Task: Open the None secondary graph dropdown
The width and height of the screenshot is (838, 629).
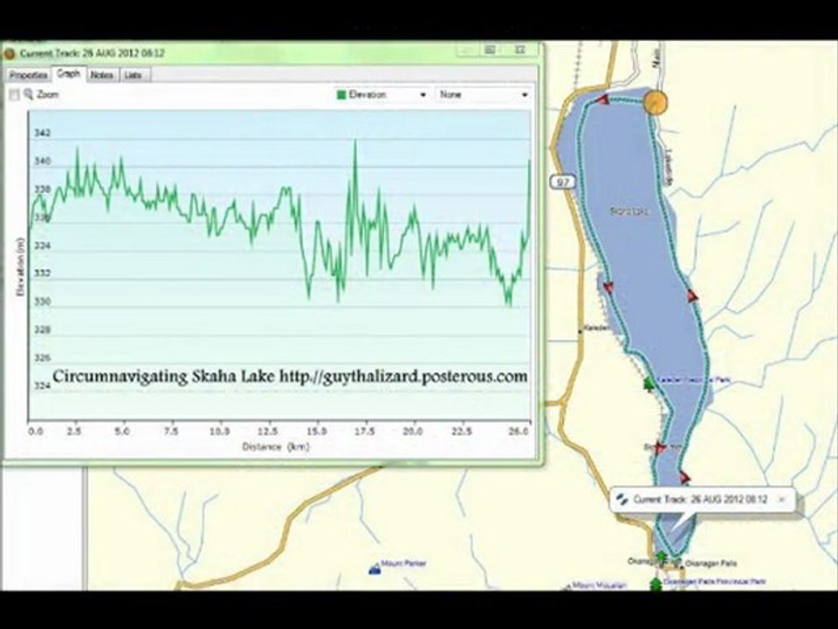Action: tap(483, 94)
